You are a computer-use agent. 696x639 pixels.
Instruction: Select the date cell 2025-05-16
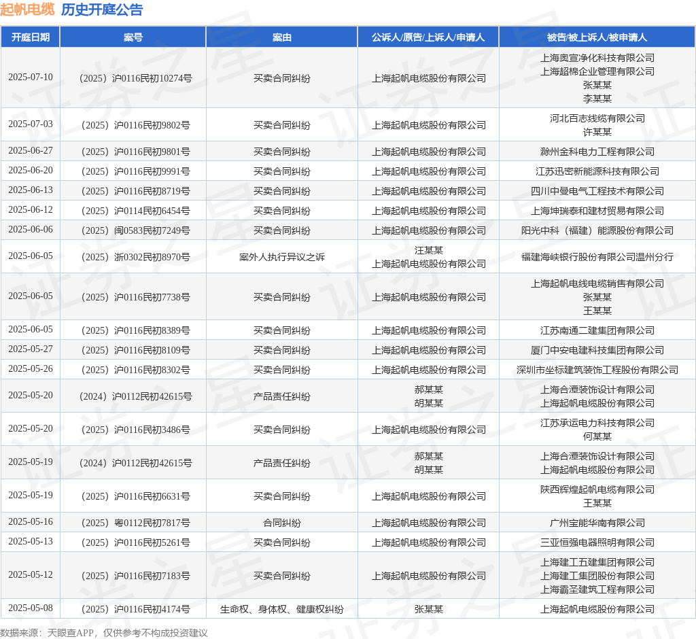(30, 522)
